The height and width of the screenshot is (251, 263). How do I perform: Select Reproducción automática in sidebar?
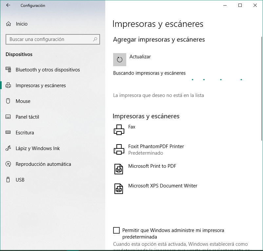coord(43,164)
